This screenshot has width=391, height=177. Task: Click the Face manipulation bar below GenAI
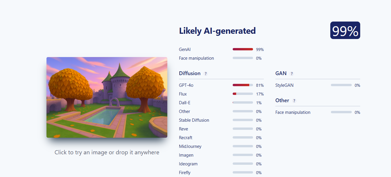243,58
